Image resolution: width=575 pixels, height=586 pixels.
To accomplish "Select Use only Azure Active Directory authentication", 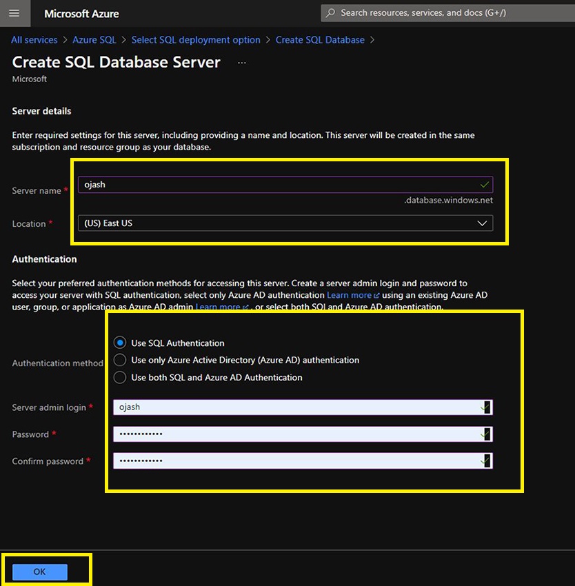I will tap(120, 360).
